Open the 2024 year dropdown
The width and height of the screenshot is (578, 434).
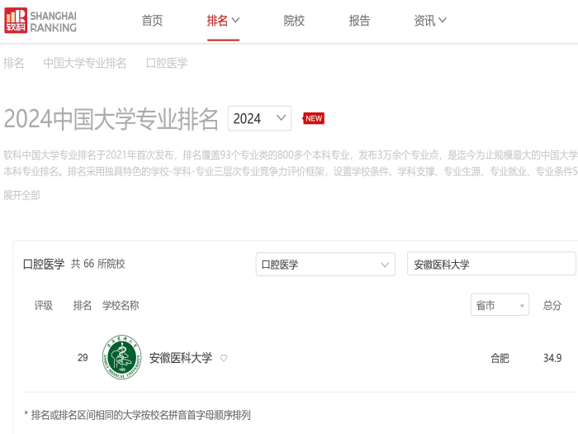pos(259,118)
